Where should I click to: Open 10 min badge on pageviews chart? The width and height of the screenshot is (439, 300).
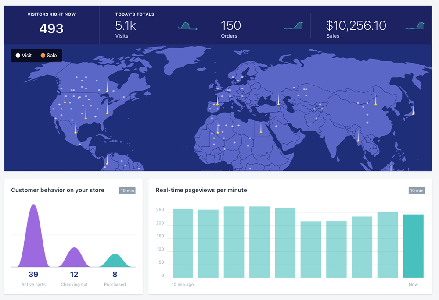417,191
